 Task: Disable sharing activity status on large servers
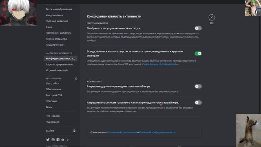(198, 53)
